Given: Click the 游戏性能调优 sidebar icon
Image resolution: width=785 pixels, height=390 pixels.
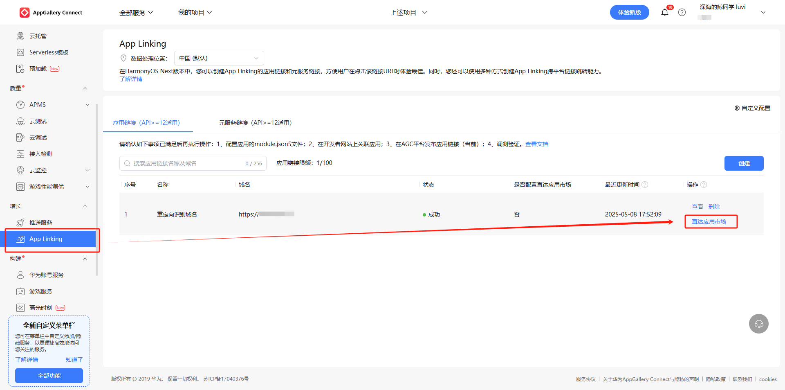Looking at the screenshot, I should pyautogui.click(x=20, y=187).
